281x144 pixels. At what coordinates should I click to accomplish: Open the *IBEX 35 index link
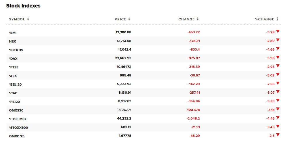16,50
